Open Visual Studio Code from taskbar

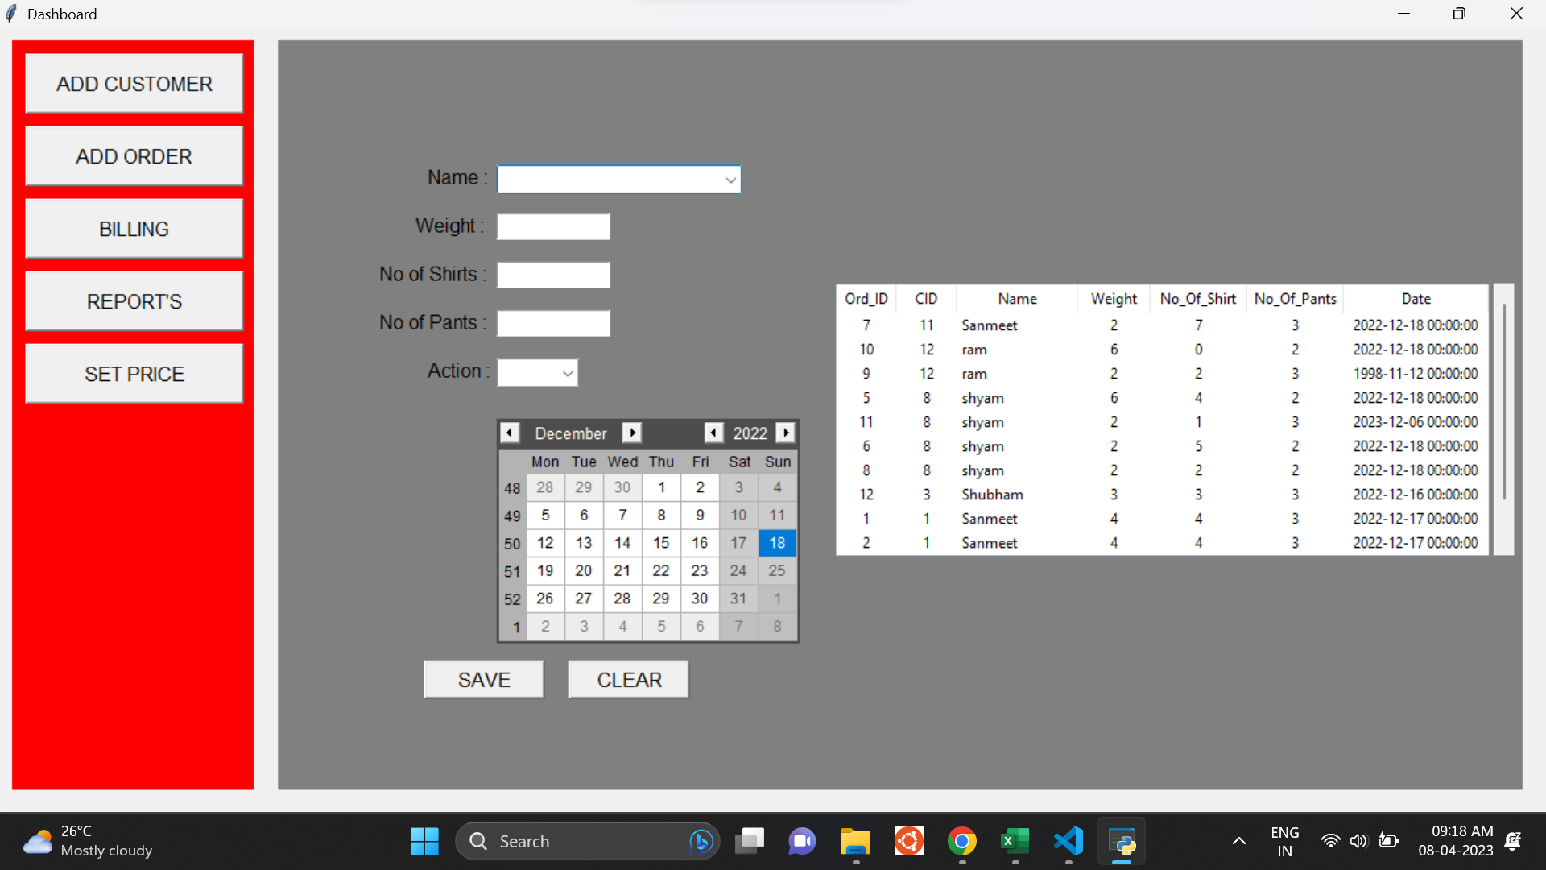click(x=1069, y=842)
